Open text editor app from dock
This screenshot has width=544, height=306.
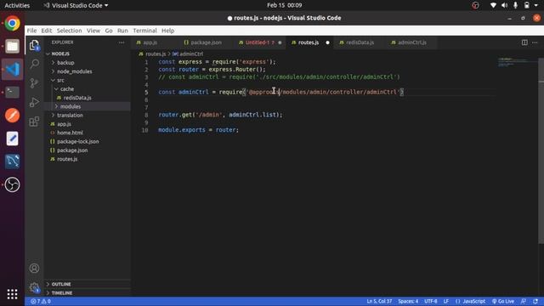point(12,139)
